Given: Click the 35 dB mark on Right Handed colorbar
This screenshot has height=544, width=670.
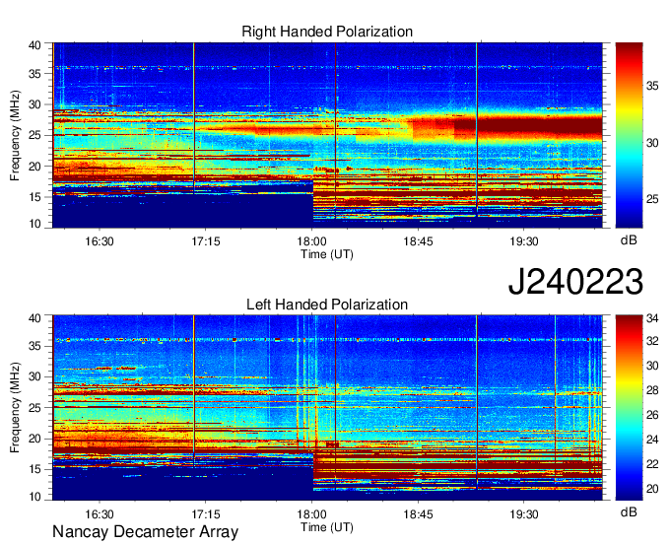Looking at the screenshot, I should [x=652, y=86].
